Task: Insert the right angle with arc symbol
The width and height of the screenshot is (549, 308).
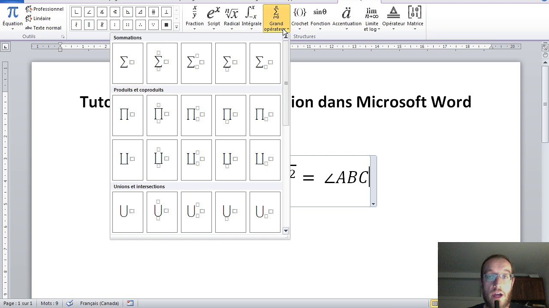Action: (x=128, y=12)
